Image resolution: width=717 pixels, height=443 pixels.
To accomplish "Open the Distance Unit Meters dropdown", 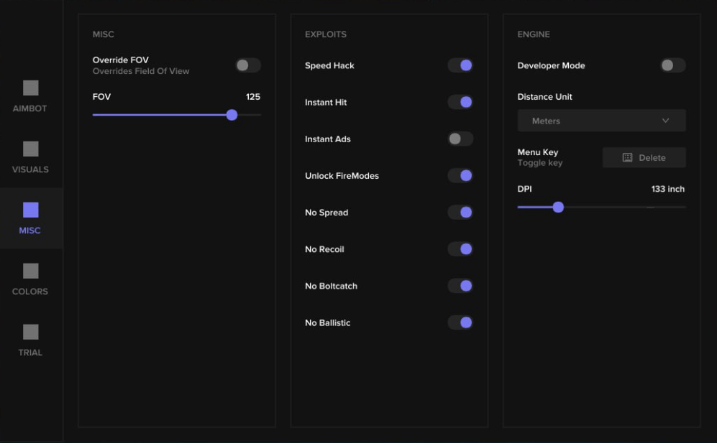I will pyautogui.click(x=601, y=121).
